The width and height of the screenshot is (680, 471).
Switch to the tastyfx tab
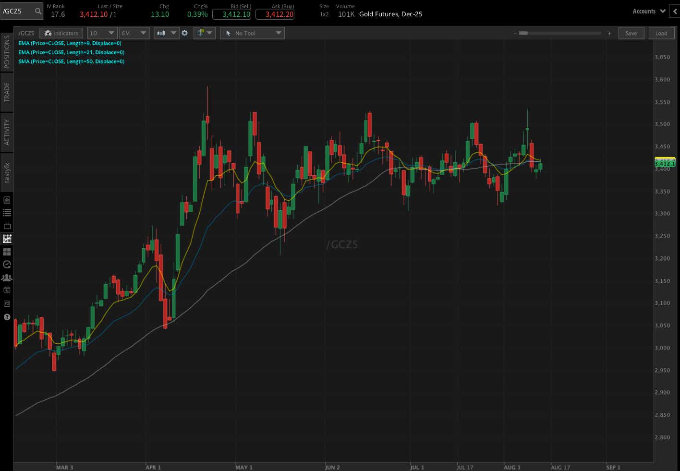tap(7, 172)
